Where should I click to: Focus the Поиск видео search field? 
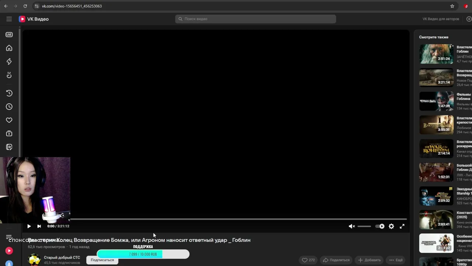click(x=256, y=19)
